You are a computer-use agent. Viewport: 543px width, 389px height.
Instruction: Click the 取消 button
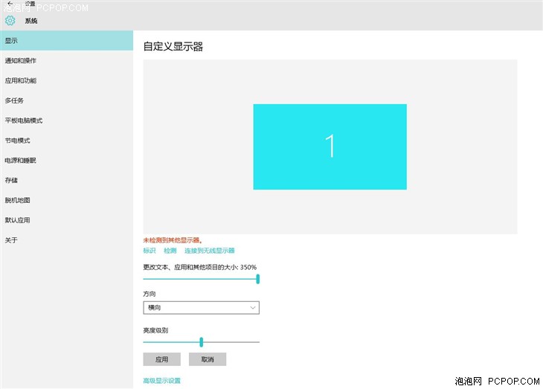[x=208, y=359]
